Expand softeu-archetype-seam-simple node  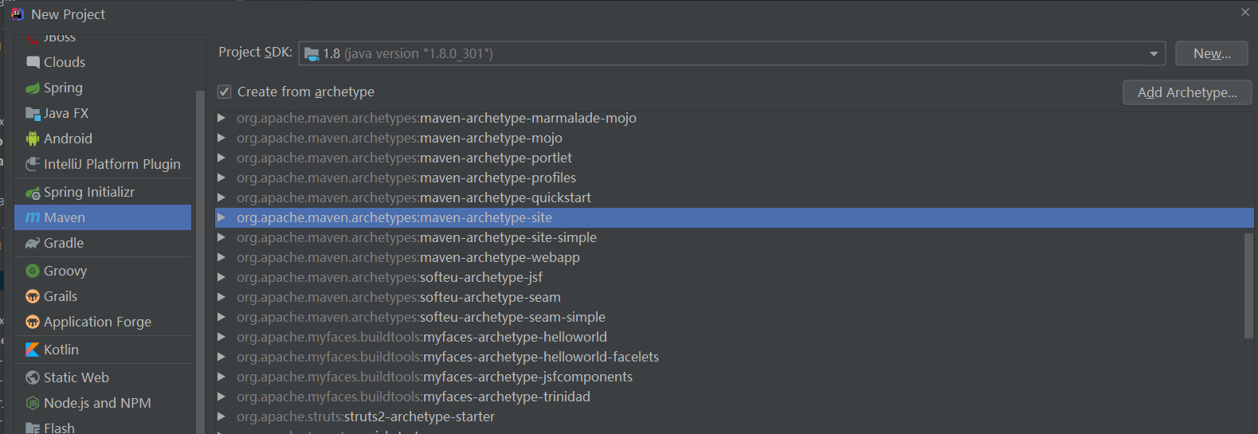click(221, 317)
